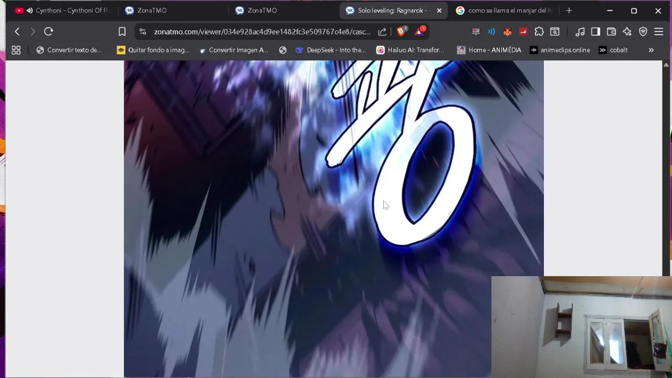Click the forward navigation arrow
This screenshot has height=378, width=672.
(33, 31)
